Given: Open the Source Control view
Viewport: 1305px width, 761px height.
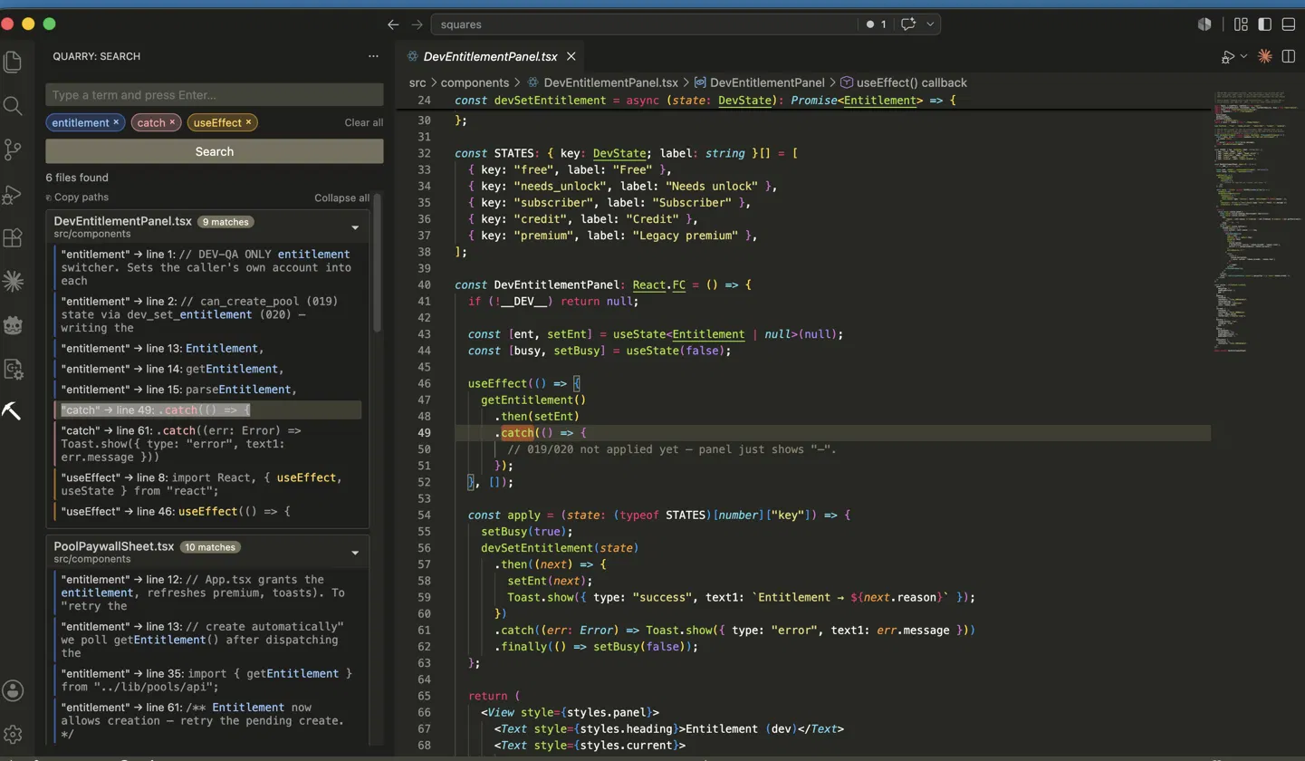Looking at the screenshot, I should pos(13,149).
